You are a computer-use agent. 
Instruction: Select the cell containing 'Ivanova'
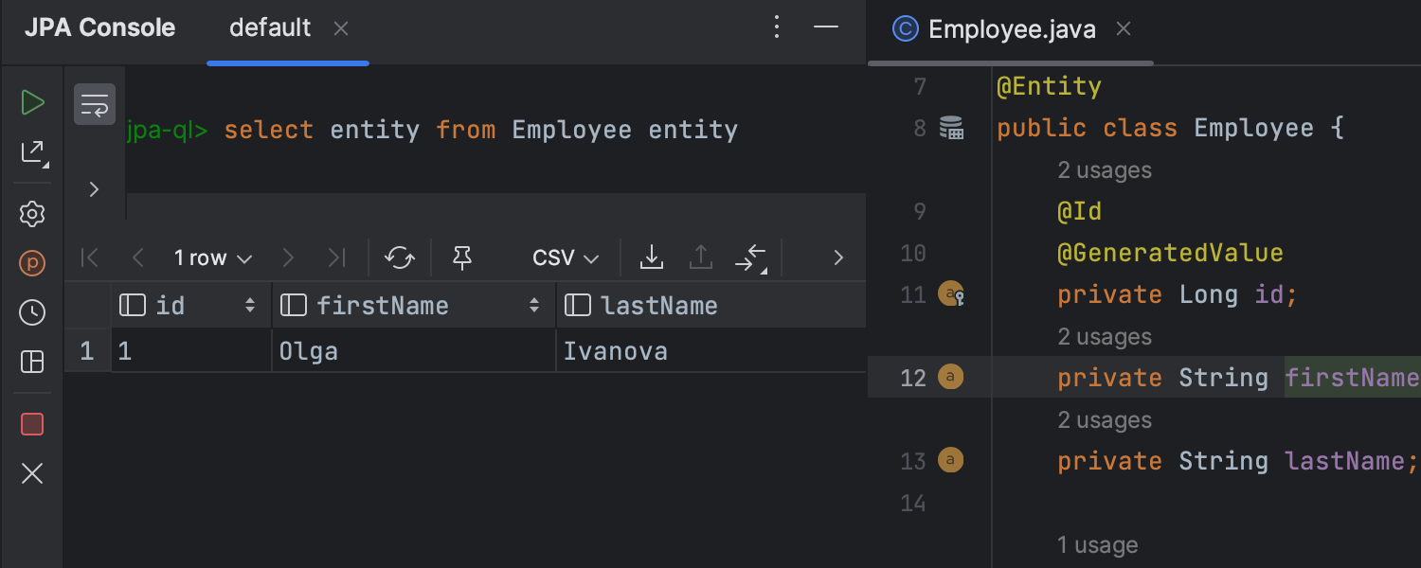[711, 351]
